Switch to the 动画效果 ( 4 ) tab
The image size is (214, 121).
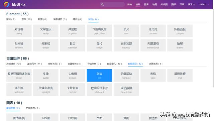[x=155, y=64]
